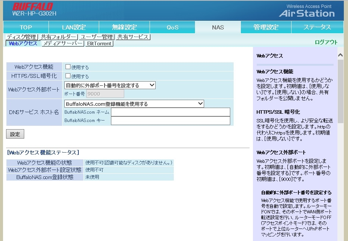348x241 pixels.
Task: Open ディスク管理 submenu
Action: 22,37
